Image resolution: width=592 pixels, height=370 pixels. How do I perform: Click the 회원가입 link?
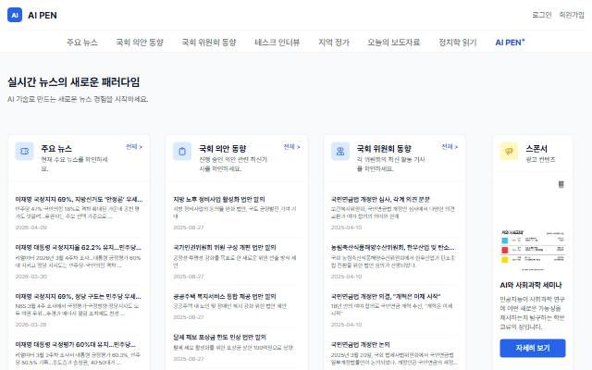pos(572,15)
